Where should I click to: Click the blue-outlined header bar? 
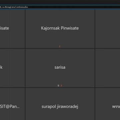[x=60, y=7]
